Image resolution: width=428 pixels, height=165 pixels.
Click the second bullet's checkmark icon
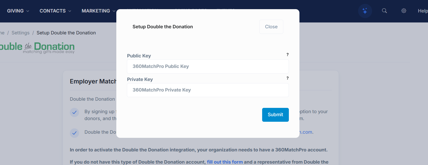click(74, 133)
